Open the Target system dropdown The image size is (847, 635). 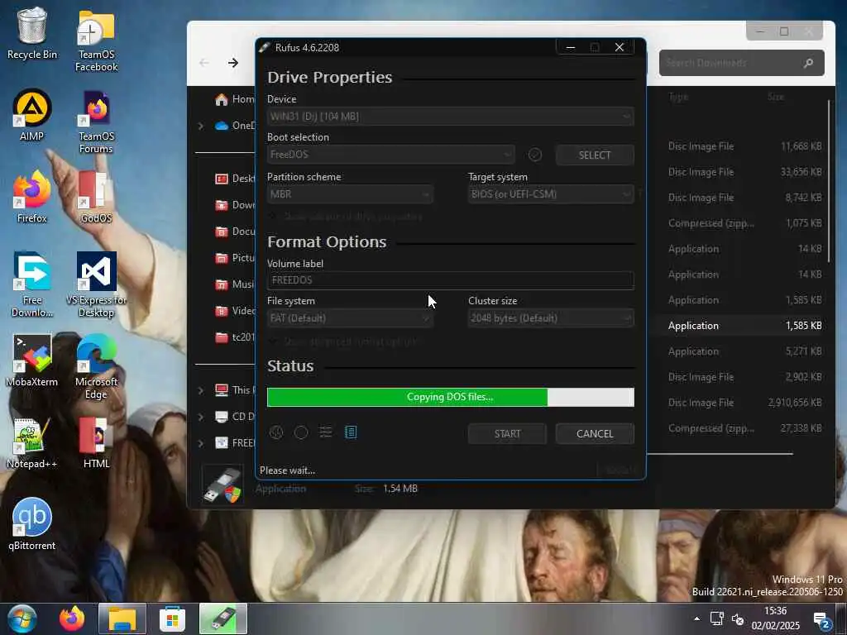[x=551, y=193]
